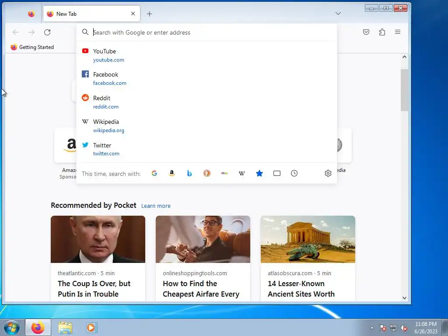Search this time with Bing icon
Image resolution: width=448 pixels, height=336 pixels.
(189, 173)
